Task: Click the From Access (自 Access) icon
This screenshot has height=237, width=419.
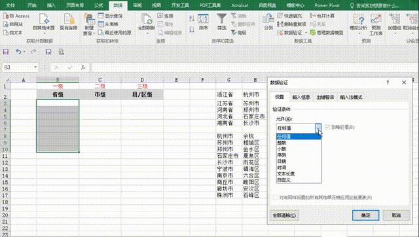Action: coord(6,16)
